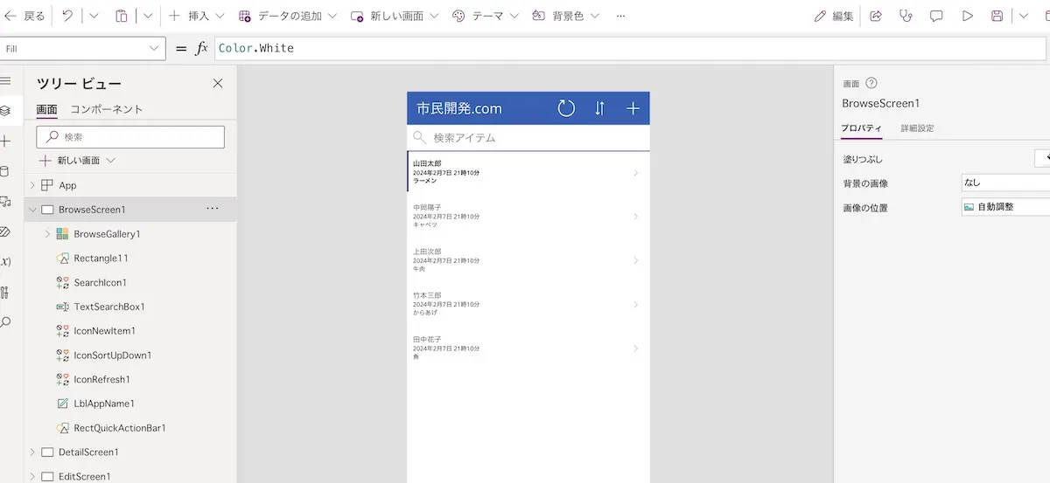1050x483 pixels.
Task: Open the 塗りつぶし color picker
Action: point(1042,159)
